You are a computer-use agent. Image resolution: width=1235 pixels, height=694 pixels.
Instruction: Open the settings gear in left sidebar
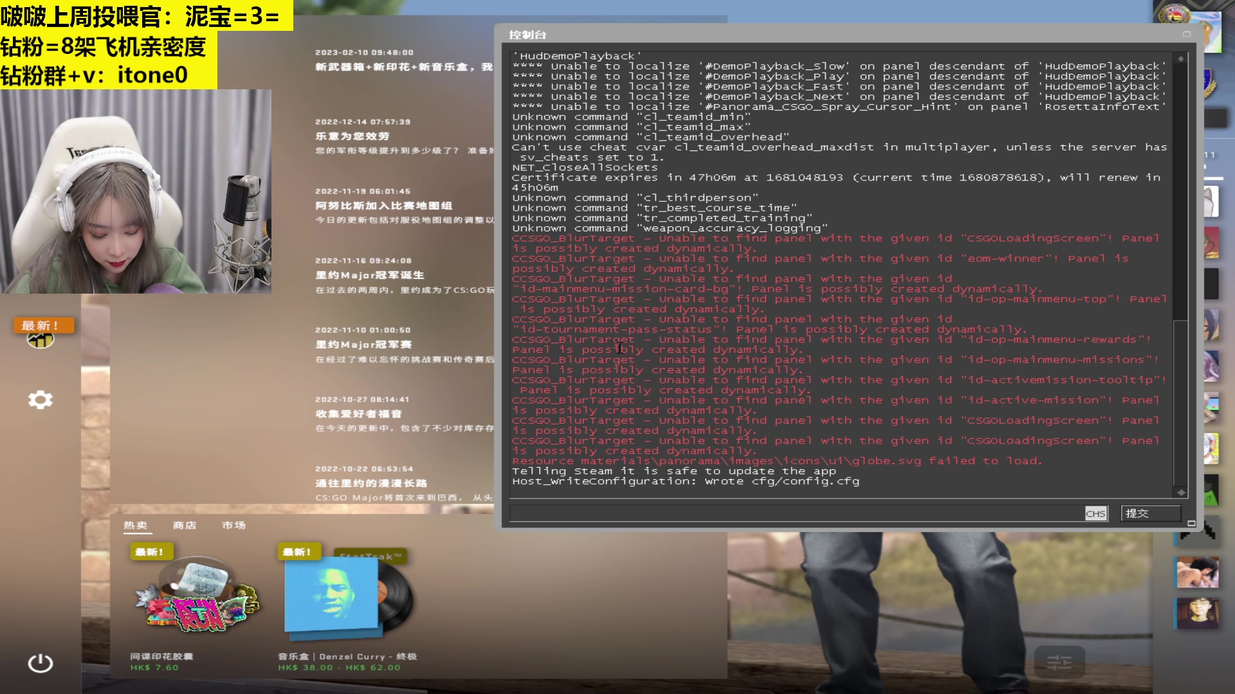coord(40,400)
